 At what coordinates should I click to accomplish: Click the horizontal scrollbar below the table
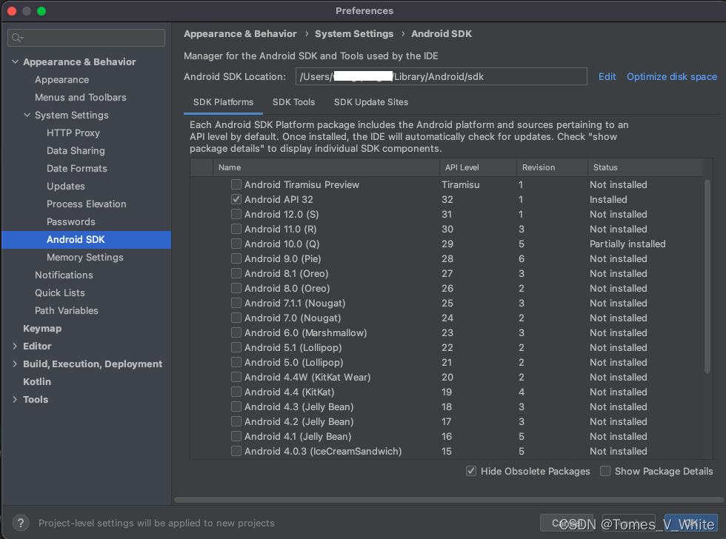tap(449, 500)
